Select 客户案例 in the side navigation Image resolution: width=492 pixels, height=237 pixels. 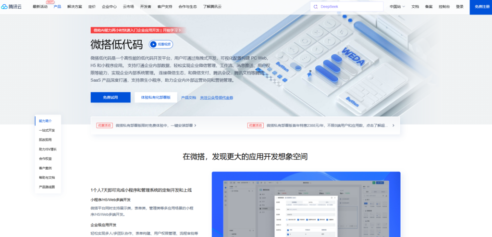coord(45,168)
